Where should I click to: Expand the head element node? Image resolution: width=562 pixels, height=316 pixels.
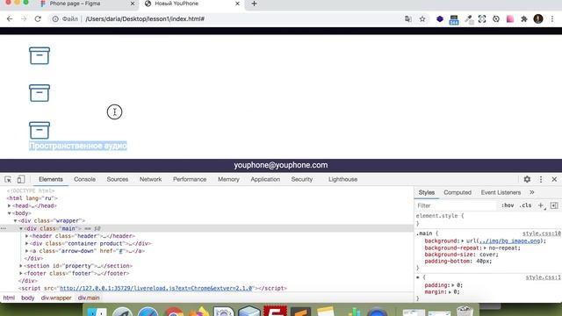[10, 205]
